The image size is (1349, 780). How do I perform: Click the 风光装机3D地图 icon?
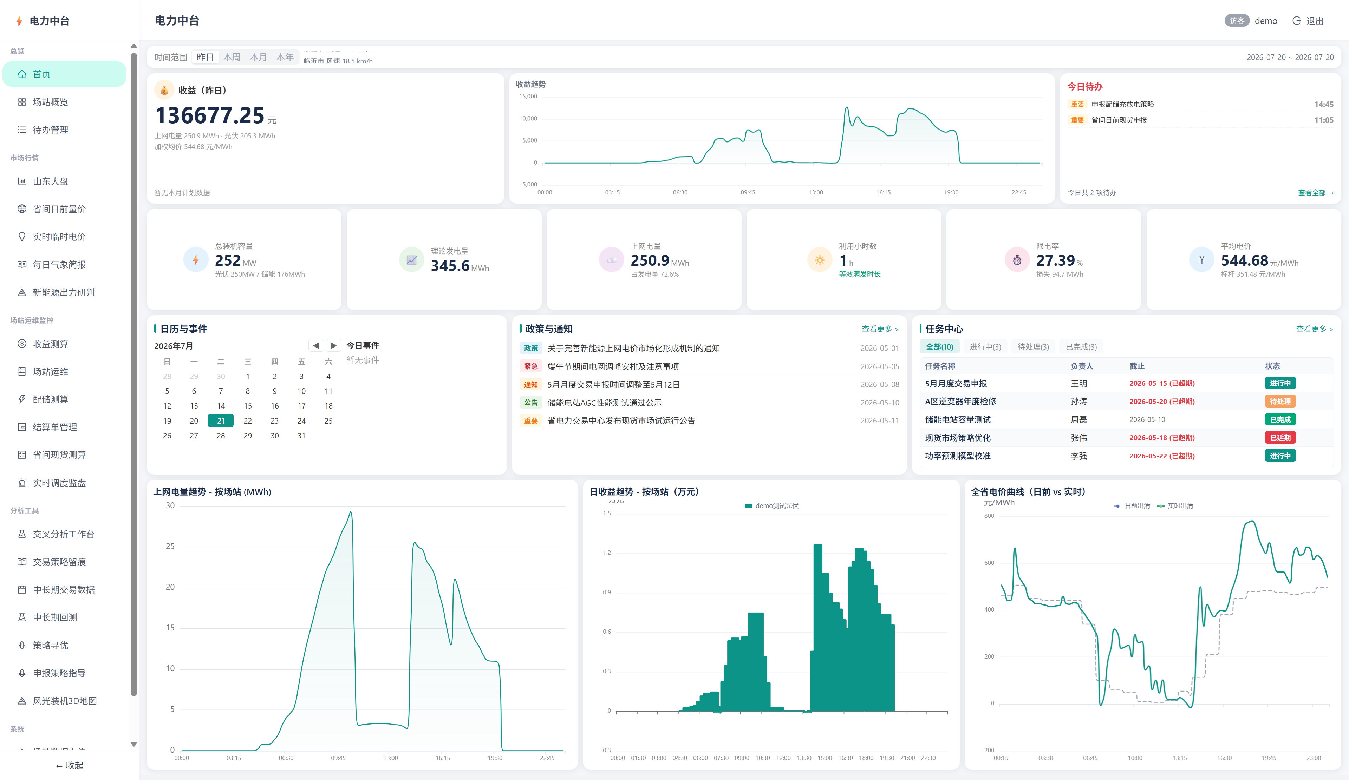point(22,701)
